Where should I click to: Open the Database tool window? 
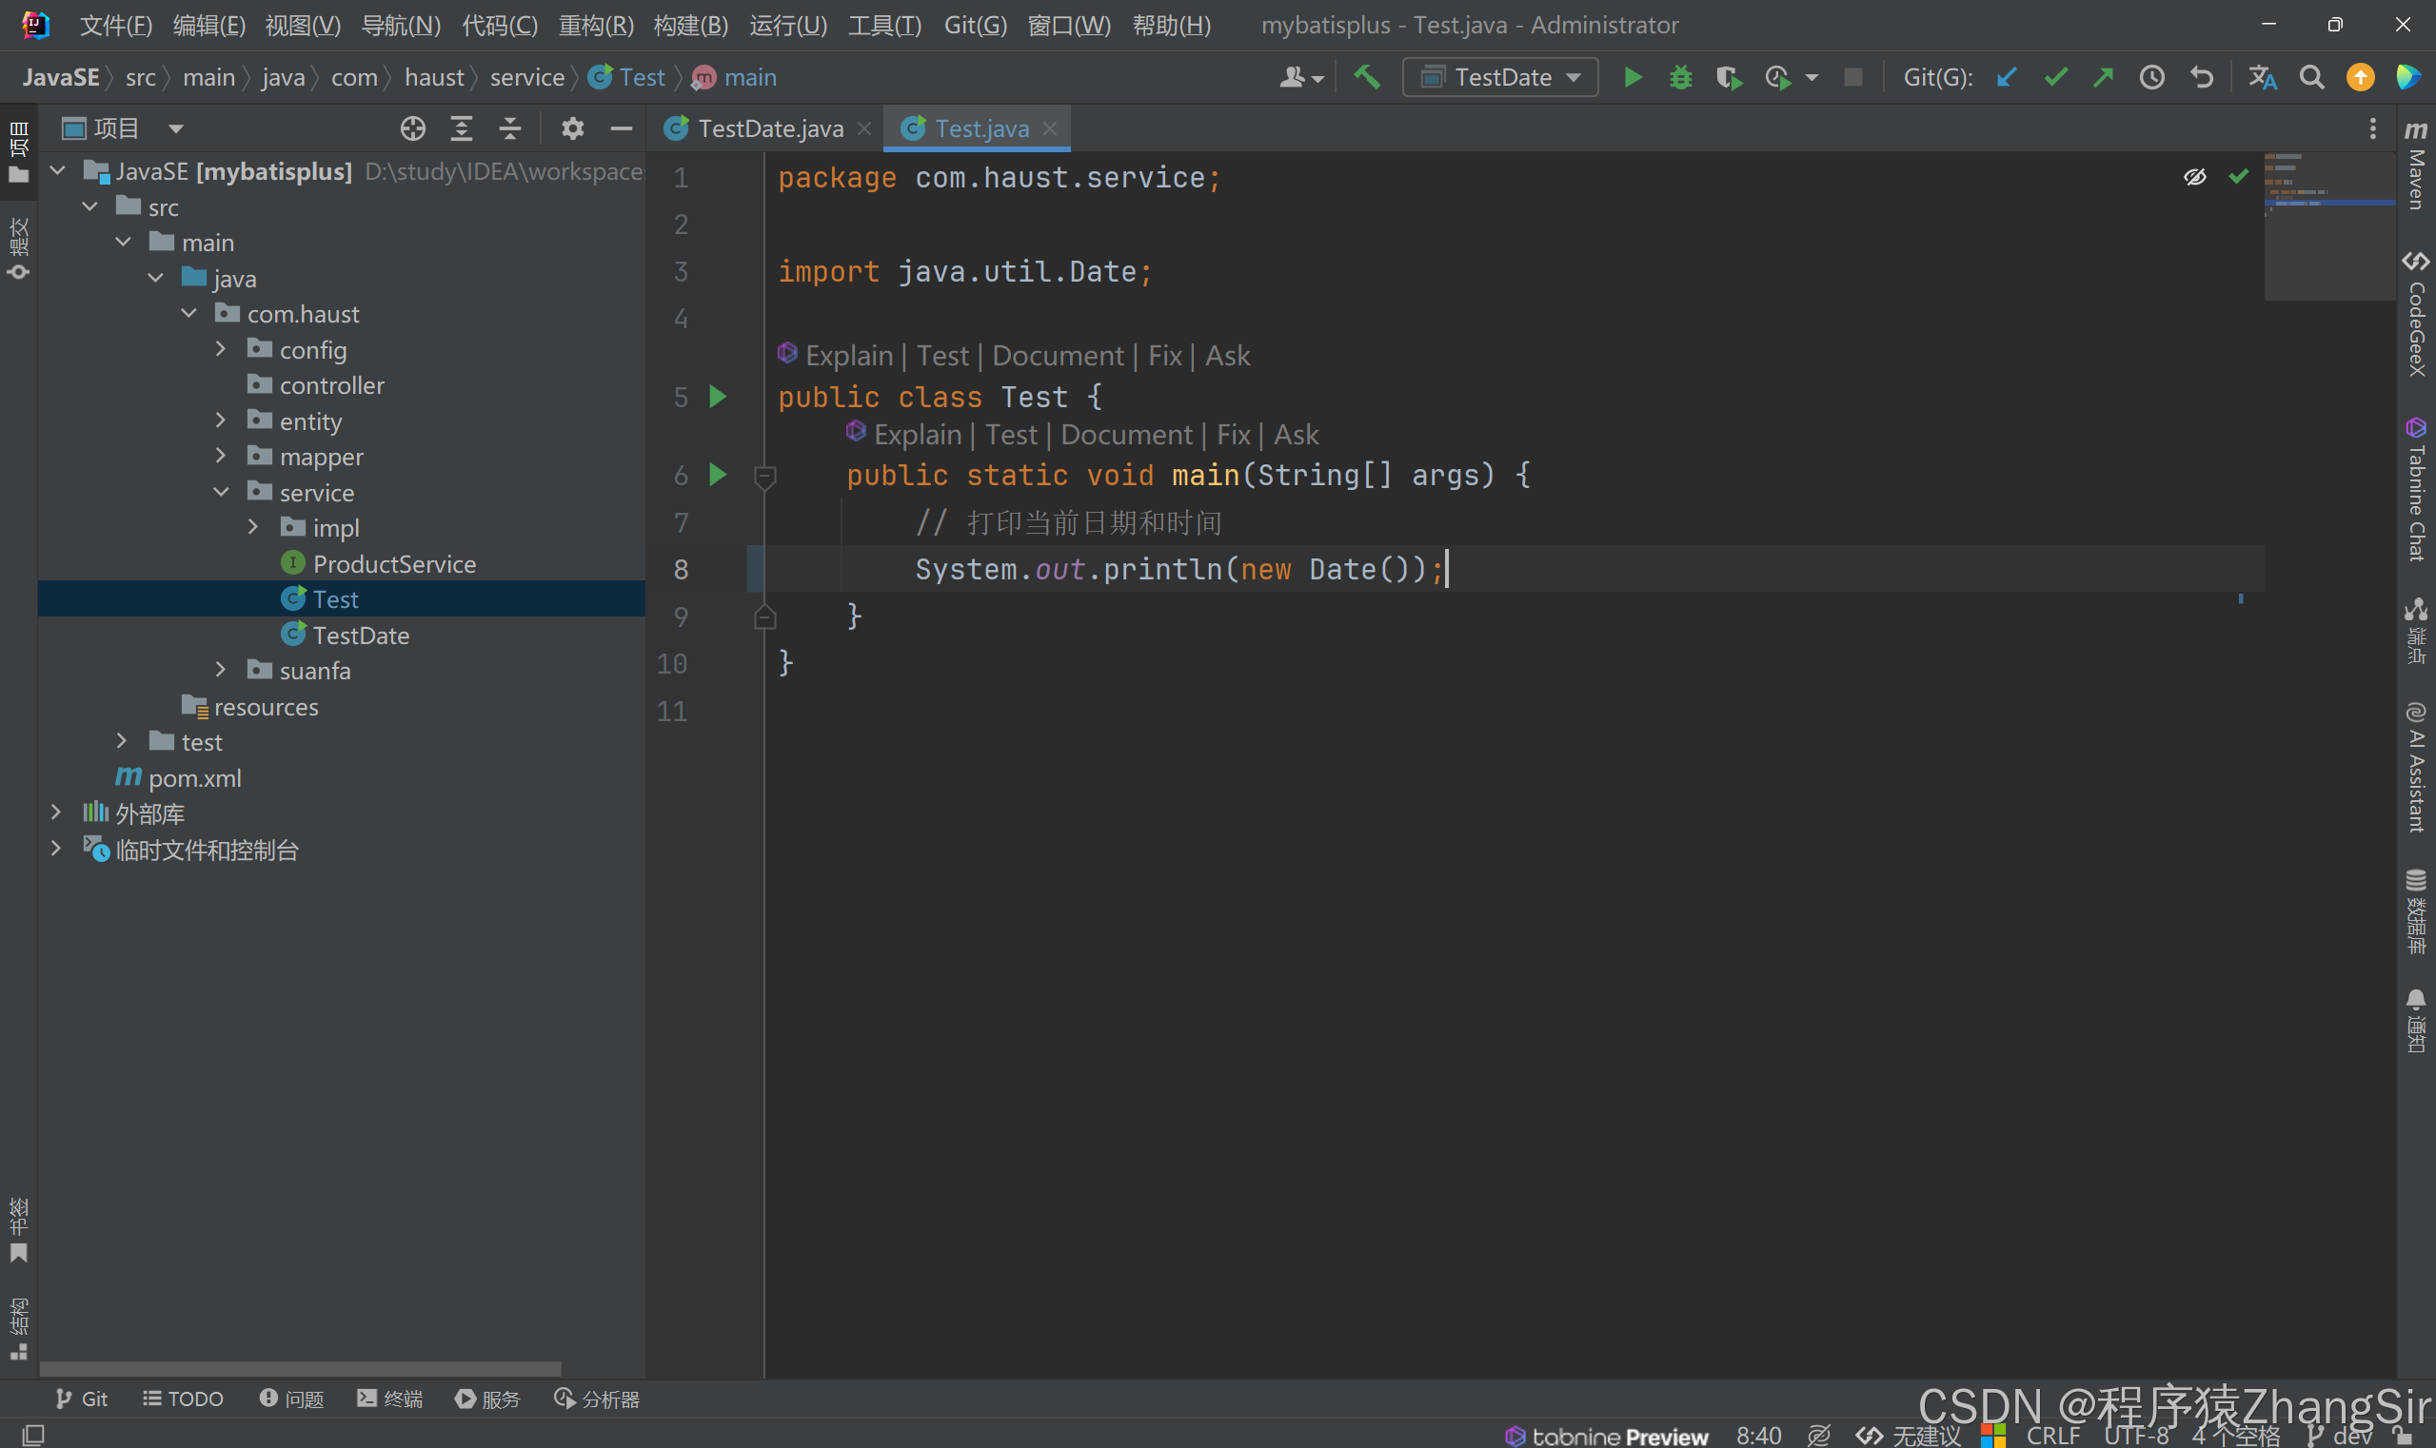click(x=2416, y=911)
